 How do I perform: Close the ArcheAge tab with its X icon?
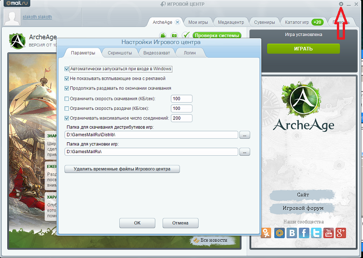177,22
